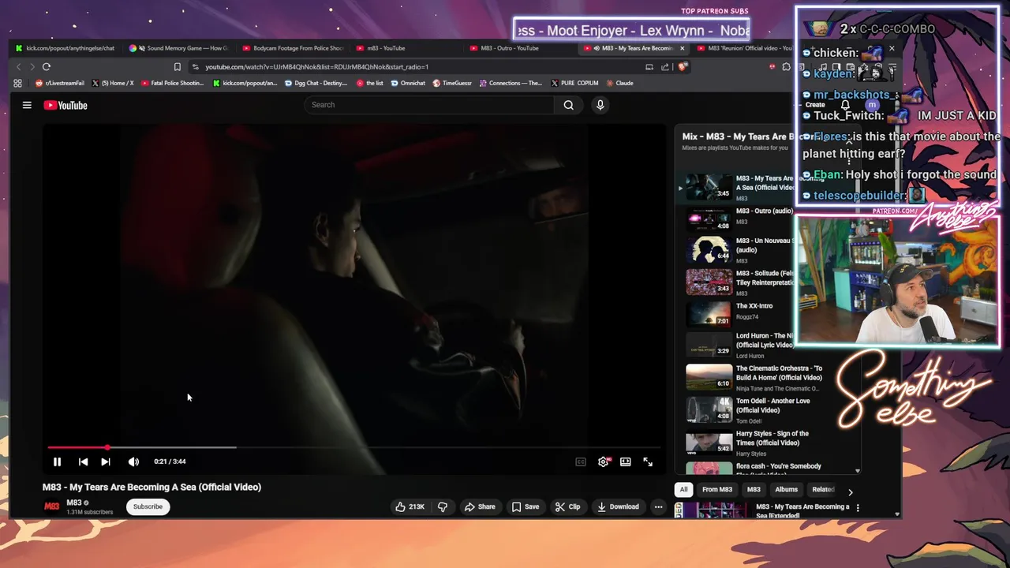Viewport: 1010px width, 568px height.
Task: Open Claude bookmark
Action: [619, 83]
